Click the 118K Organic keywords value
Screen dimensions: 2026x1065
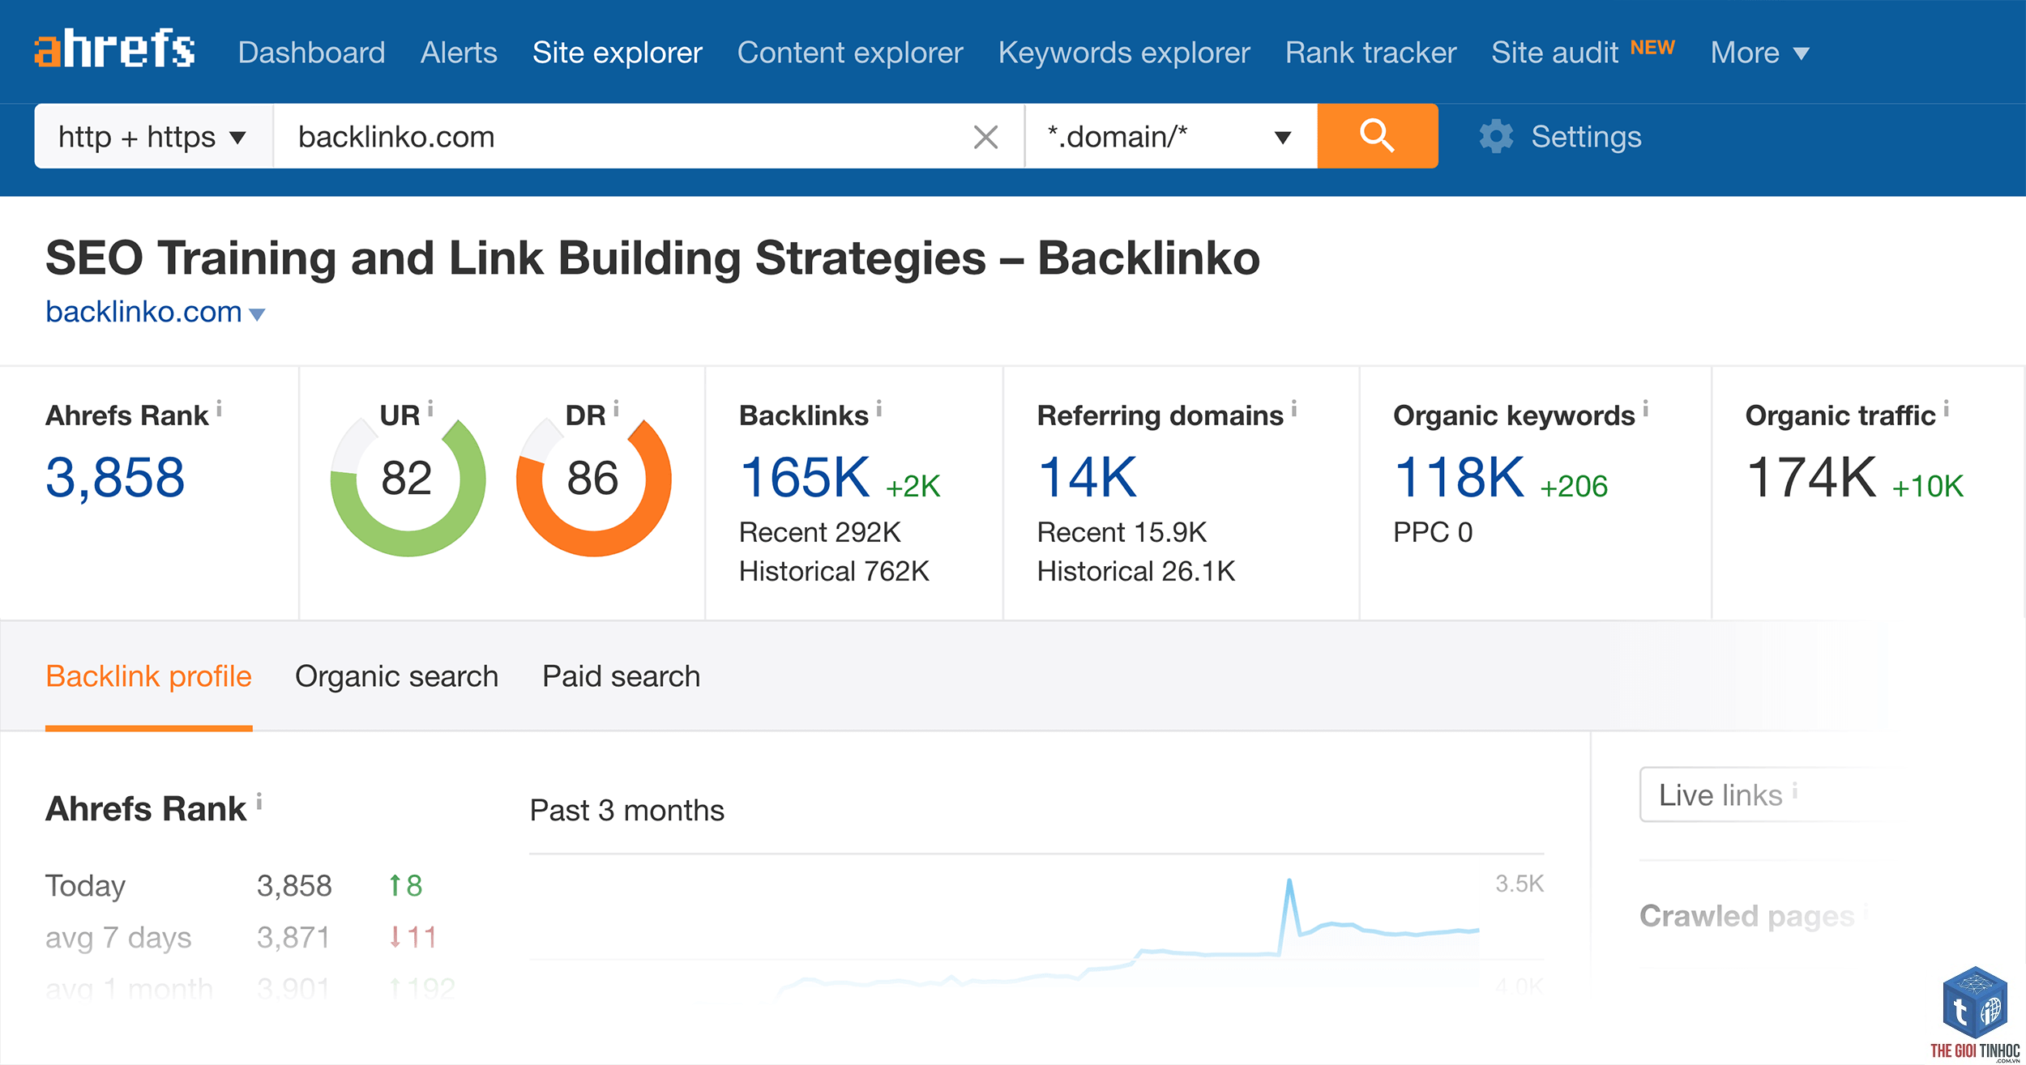(1459, 477)
